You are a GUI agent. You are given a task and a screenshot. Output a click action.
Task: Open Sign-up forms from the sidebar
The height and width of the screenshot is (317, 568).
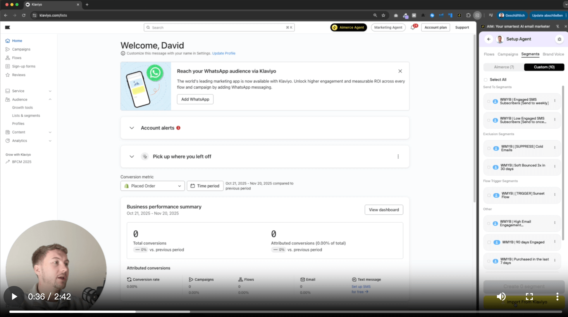point(23,66)
